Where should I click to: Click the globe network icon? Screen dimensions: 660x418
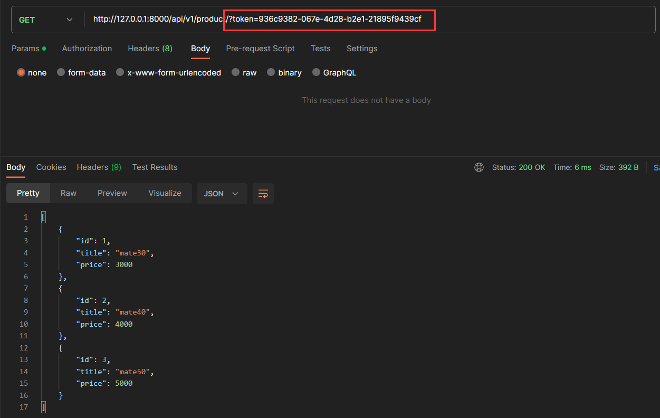pos(479,167)
